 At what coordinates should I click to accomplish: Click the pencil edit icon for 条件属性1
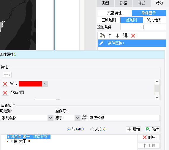[101, 43]
